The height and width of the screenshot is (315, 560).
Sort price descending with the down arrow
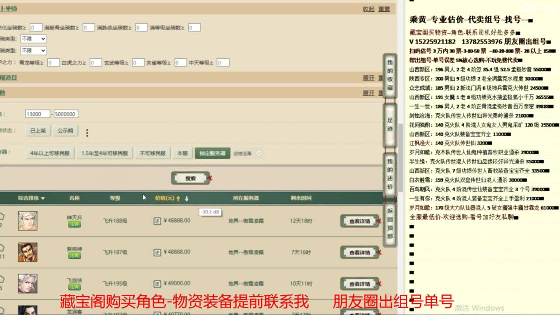click(187, 198)
